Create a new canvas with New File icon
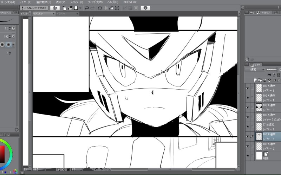The height and width of the screenshot is (175, 281). (64, 8)
